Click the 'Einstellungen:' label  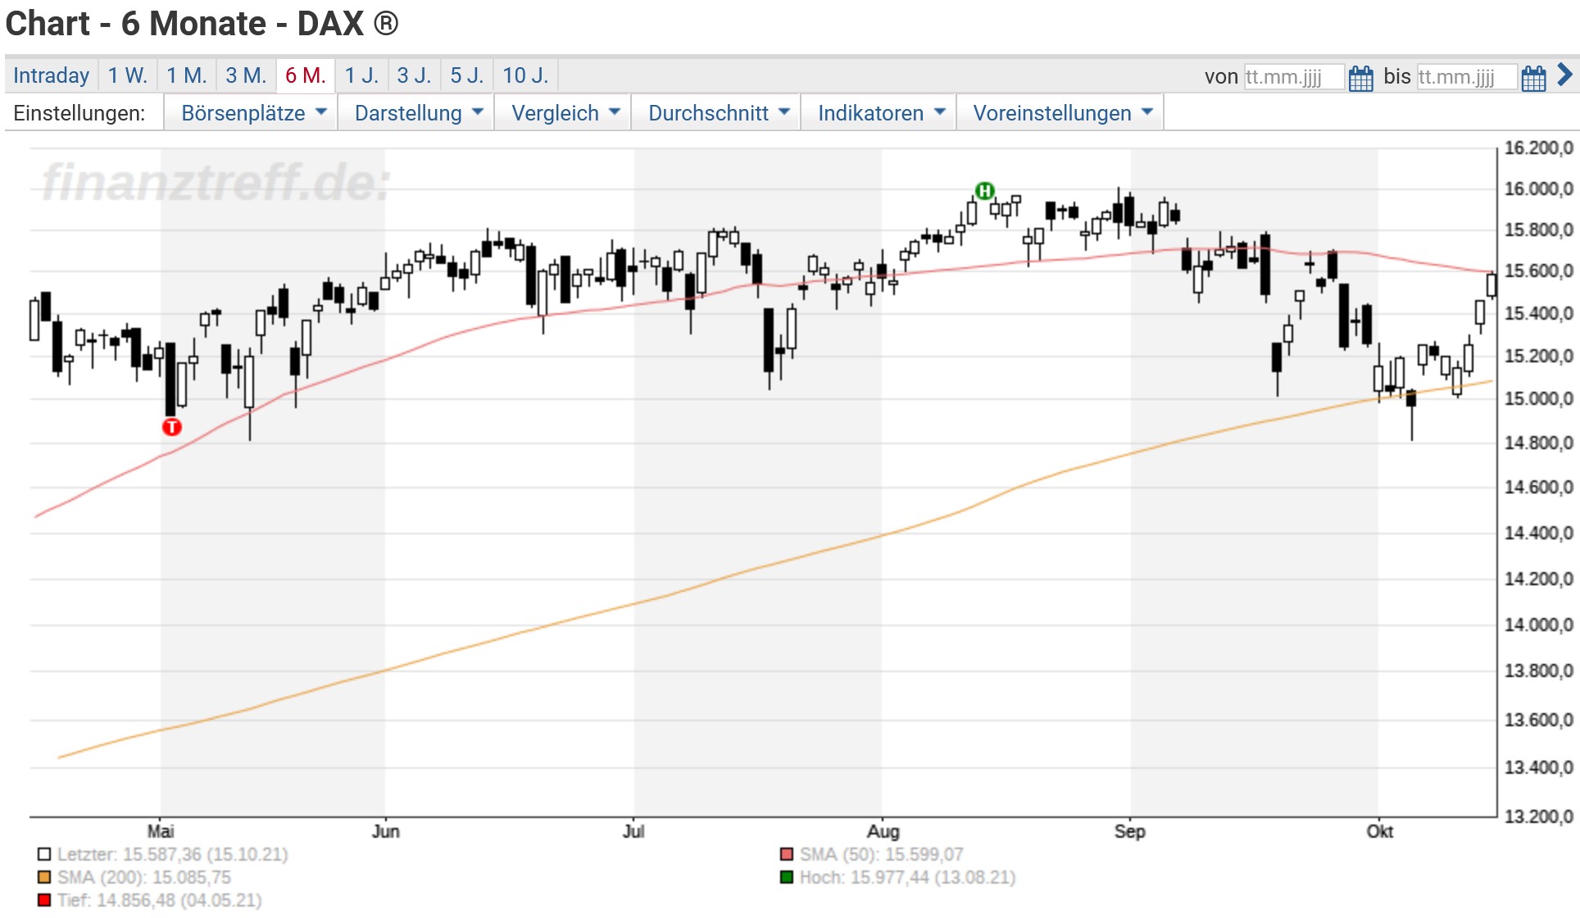click(79, 113)
